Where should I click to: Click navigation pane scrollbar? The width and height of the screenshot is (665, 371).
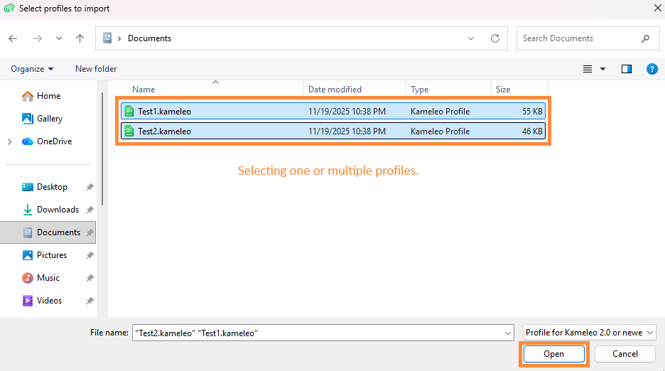click(x=102, y=149)
